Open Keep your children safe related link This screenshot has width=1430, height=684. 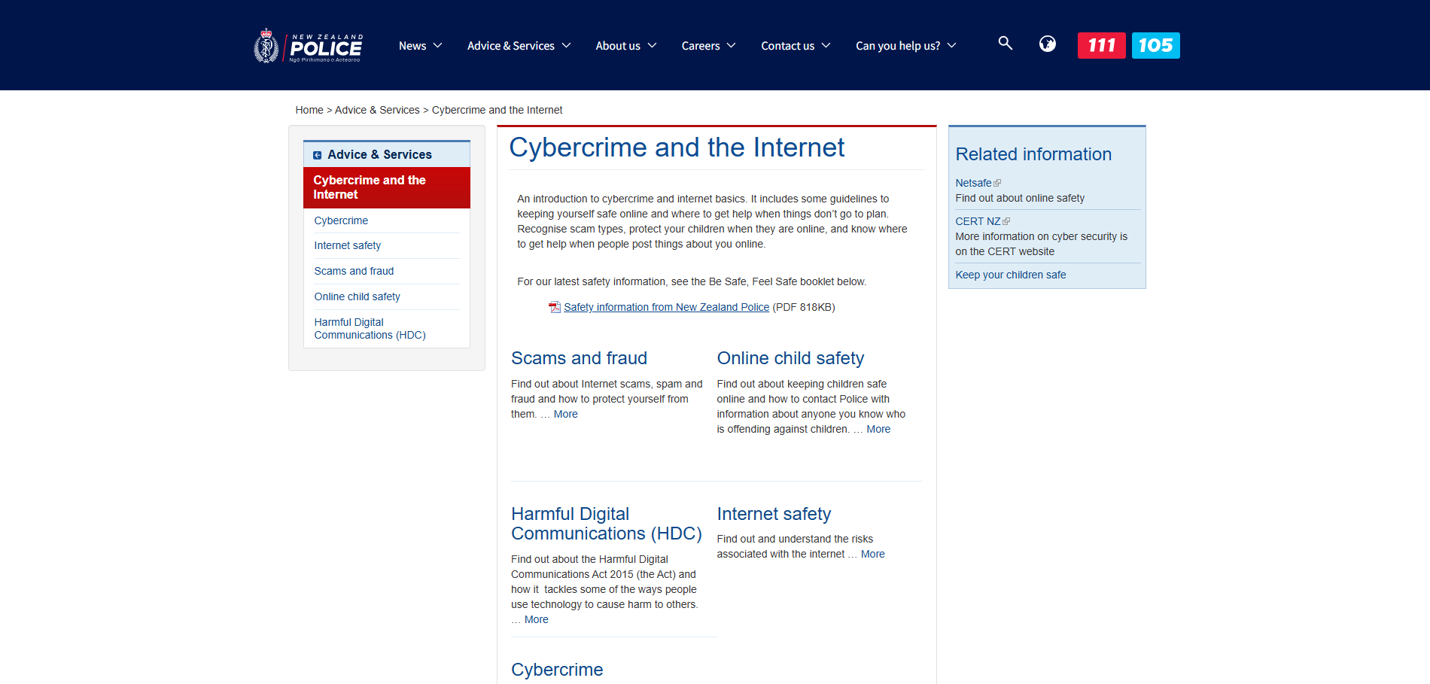(x=1010, y=275)
